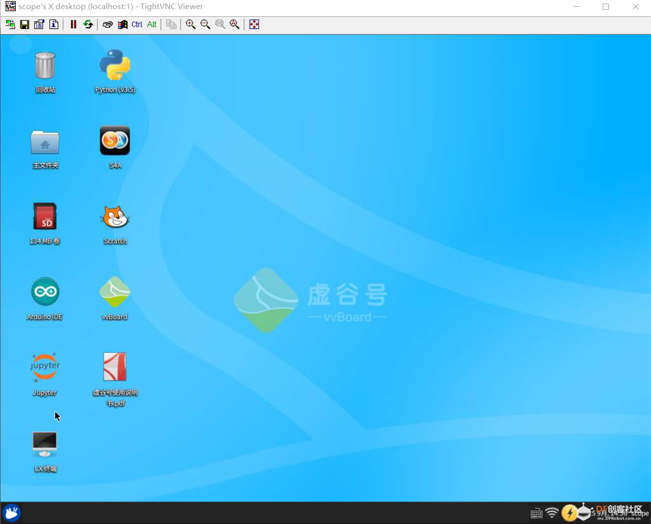Toggle the Ctrl key modifier button

(x=137, y=24)
